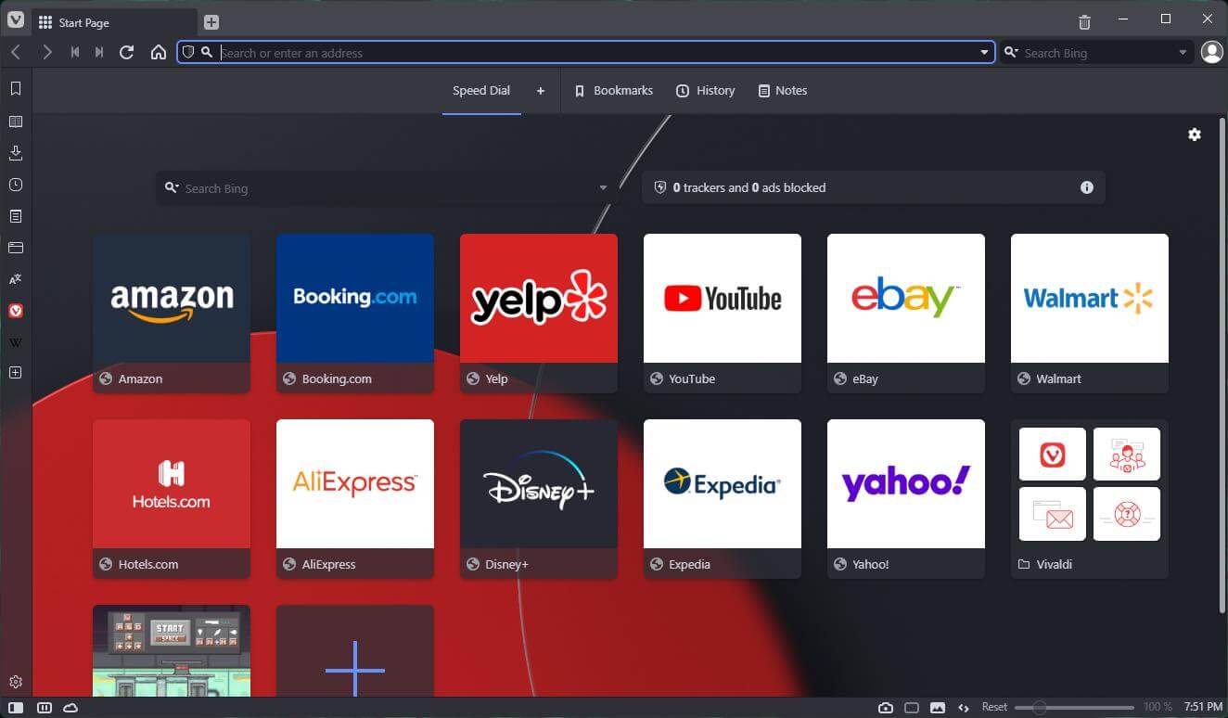This screenshot has width=1228, height=718.
Task: Open closed tabs trash can
Action: pos(1084,22)
